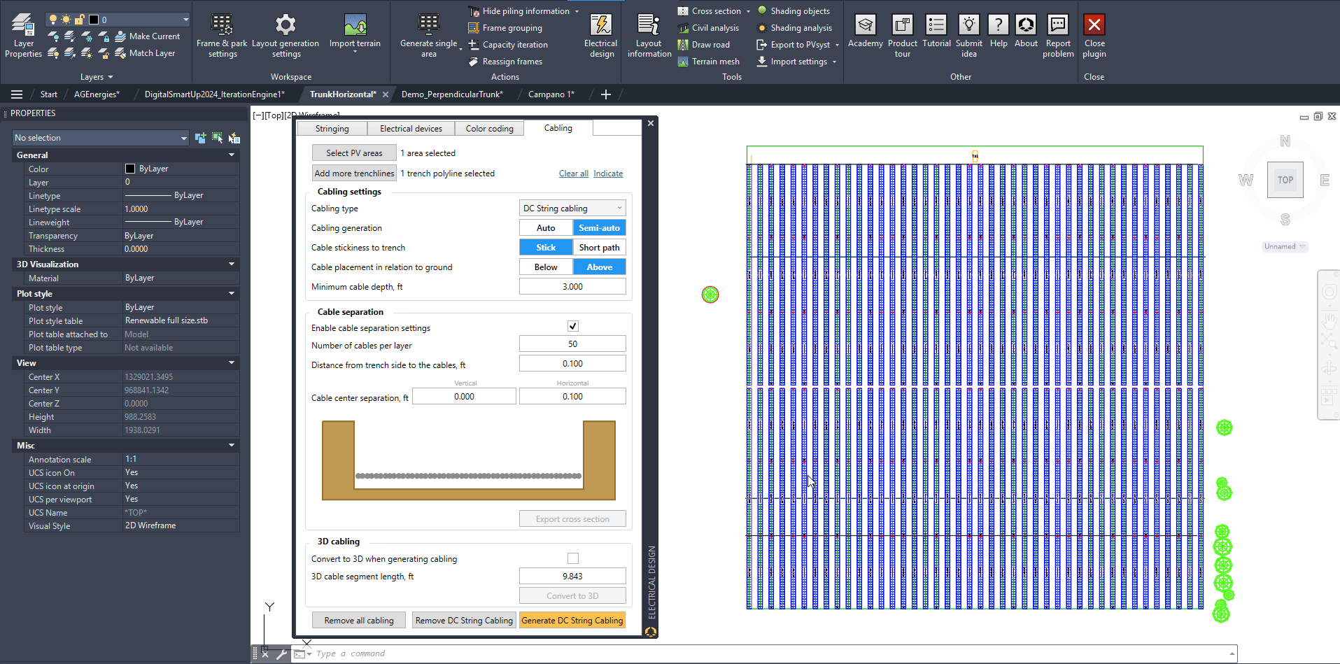
Task: Open Cabling type dropdown
Action: coord(572,209)
